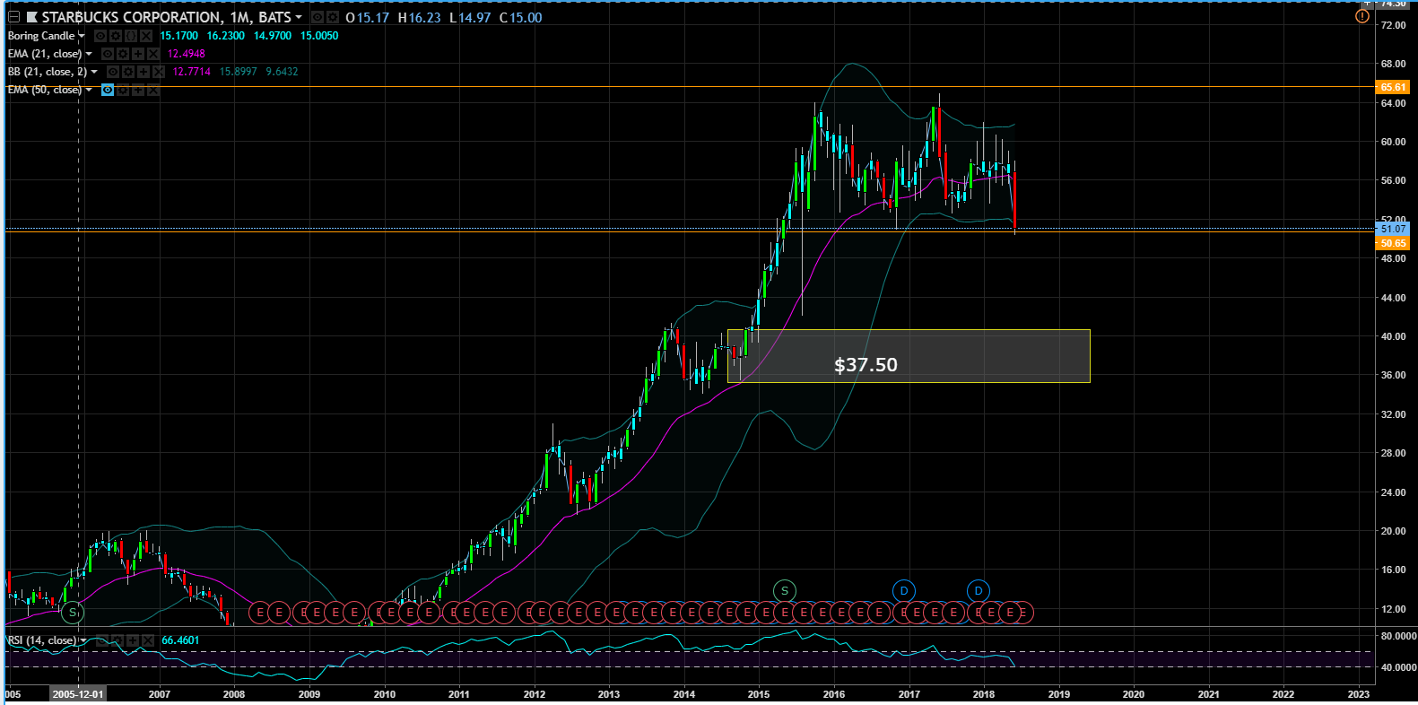The height and width of the screenshot is (705, 1418).
Task: Remove the Boring Candle indicator
Action: coord(146,36)
